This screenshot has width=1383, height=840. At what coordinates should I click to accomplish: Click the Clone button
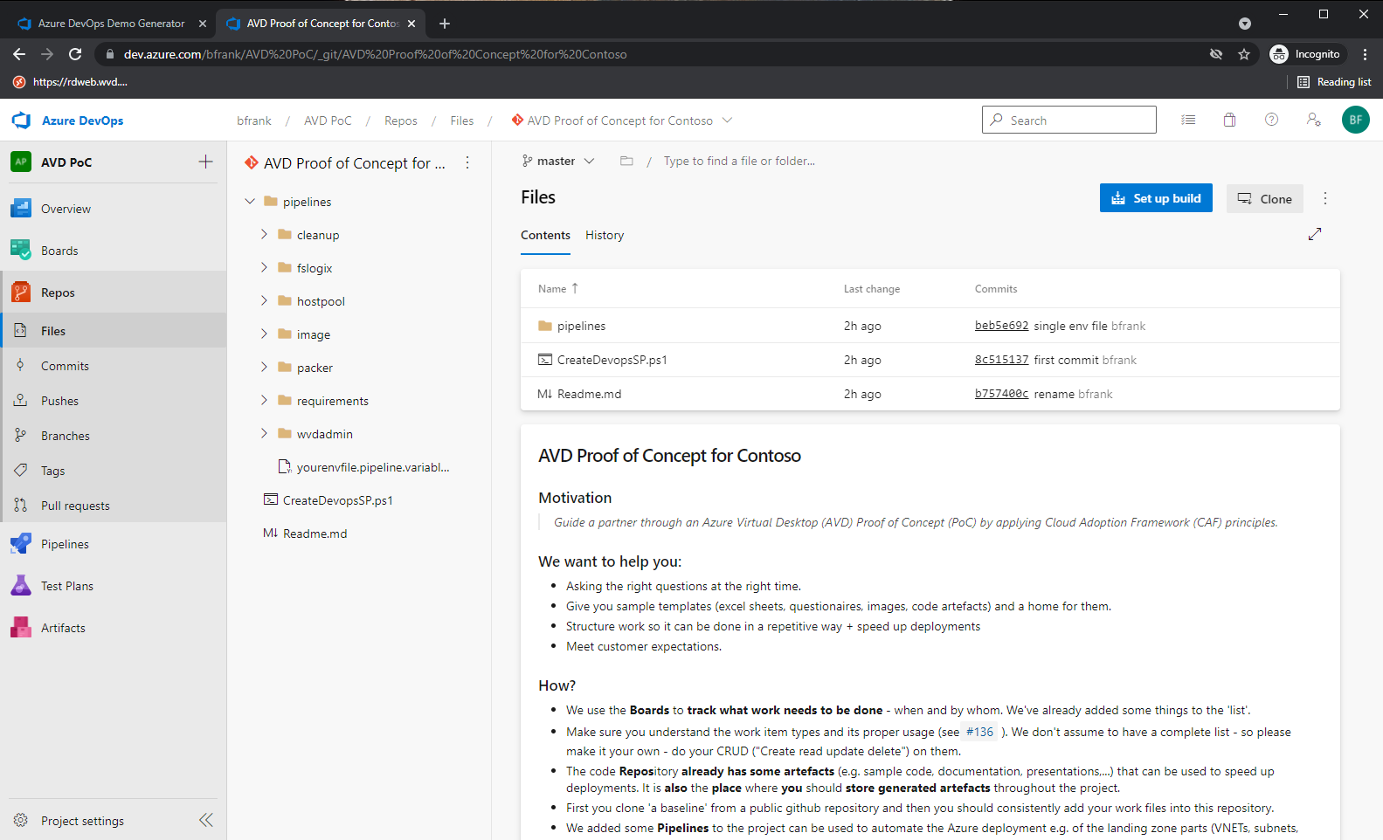point(1264,198)
